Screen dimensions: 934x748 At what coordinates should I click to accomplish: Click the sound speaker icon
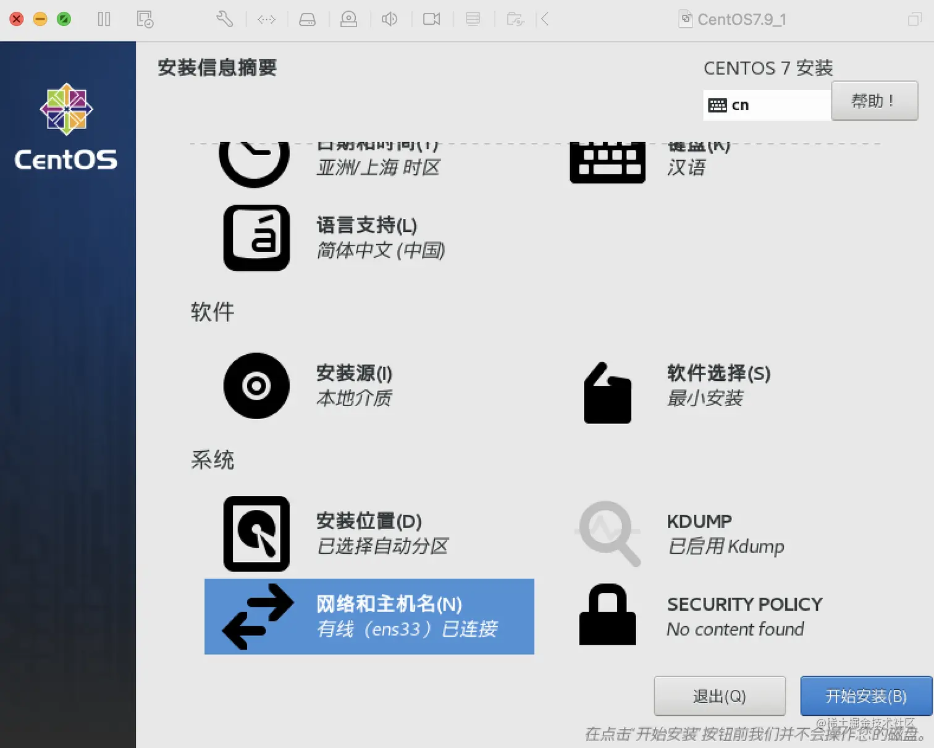[390, 20]
